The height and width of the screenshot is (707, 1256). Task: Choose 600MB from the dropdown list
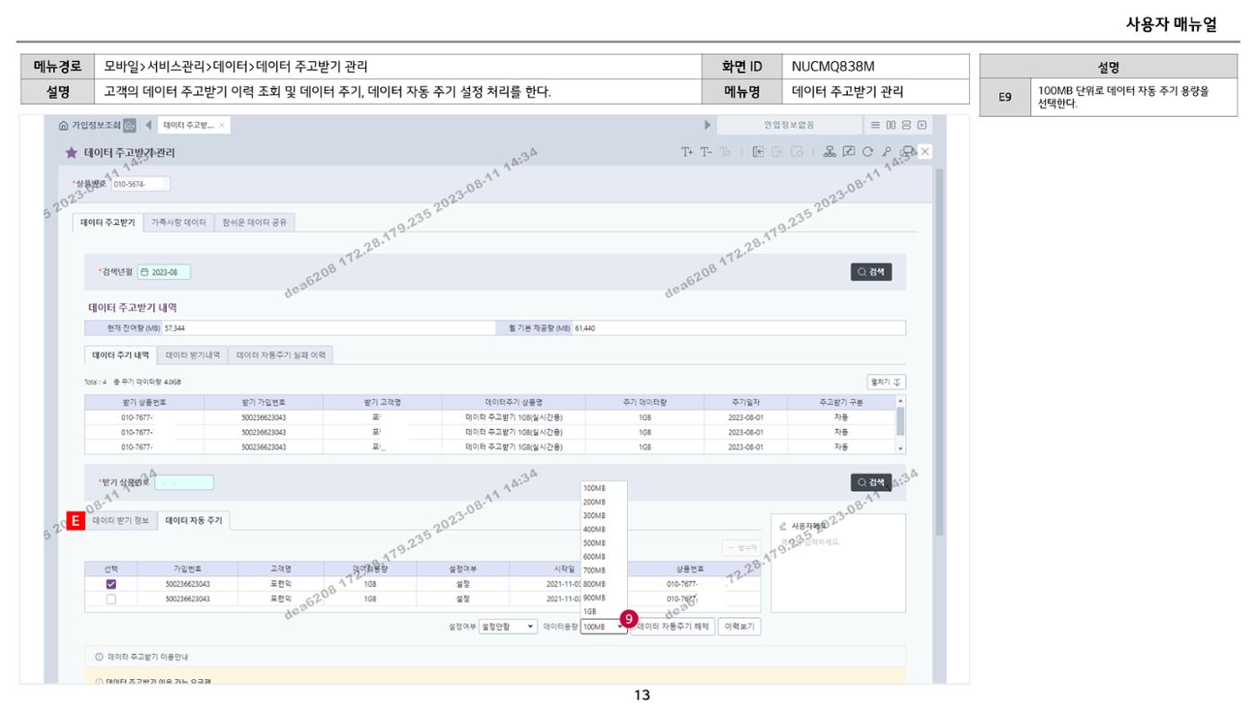(x=604, y=556)
